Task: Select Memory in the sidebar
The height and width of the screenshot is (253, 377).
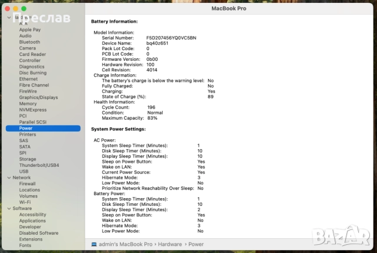Action: point(28,104)
